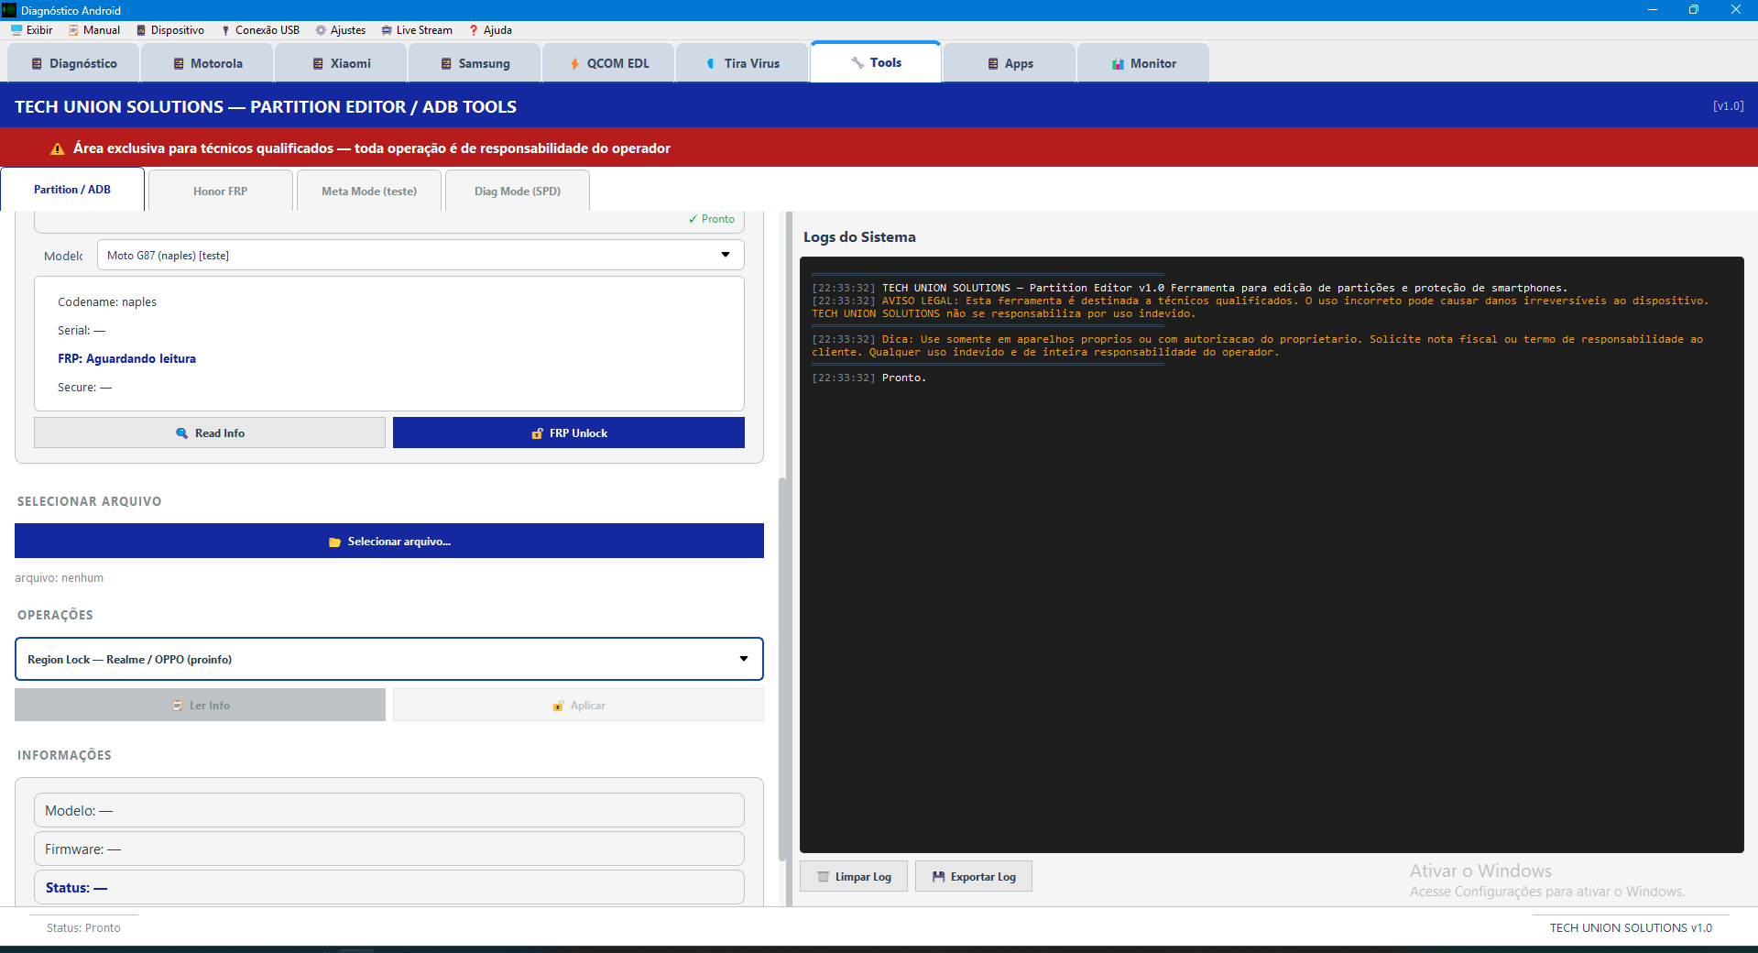Open the Manual menu
This screenshot has width=1758, height=953.
(94, 30)
